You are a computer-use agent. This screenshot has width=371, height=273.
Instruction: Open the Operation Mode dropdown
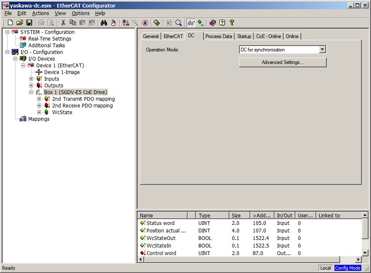pyautogui.click(x=322, y=50)
